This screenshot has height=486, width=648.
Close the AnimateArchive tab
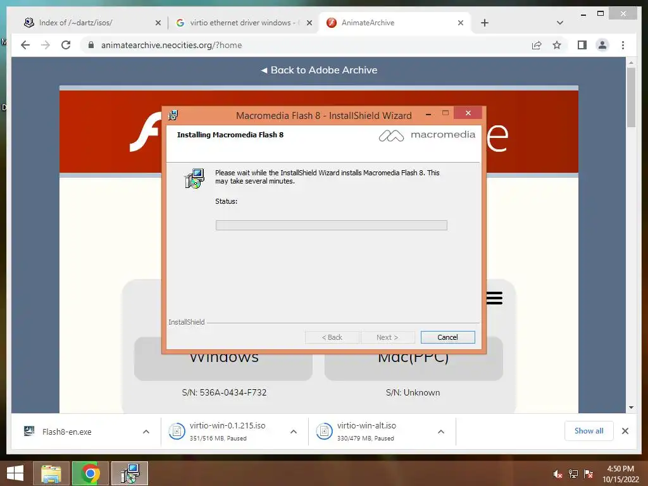pos(461,23)
